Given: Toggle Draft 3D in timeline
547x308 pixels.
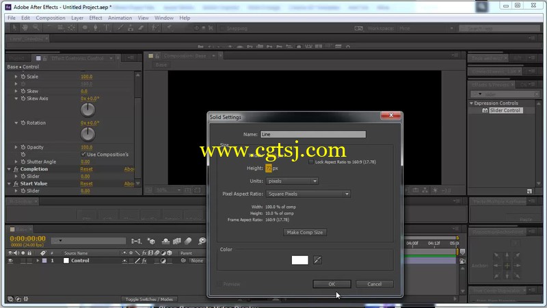Looking at the screenshot, I should (151, 241).
